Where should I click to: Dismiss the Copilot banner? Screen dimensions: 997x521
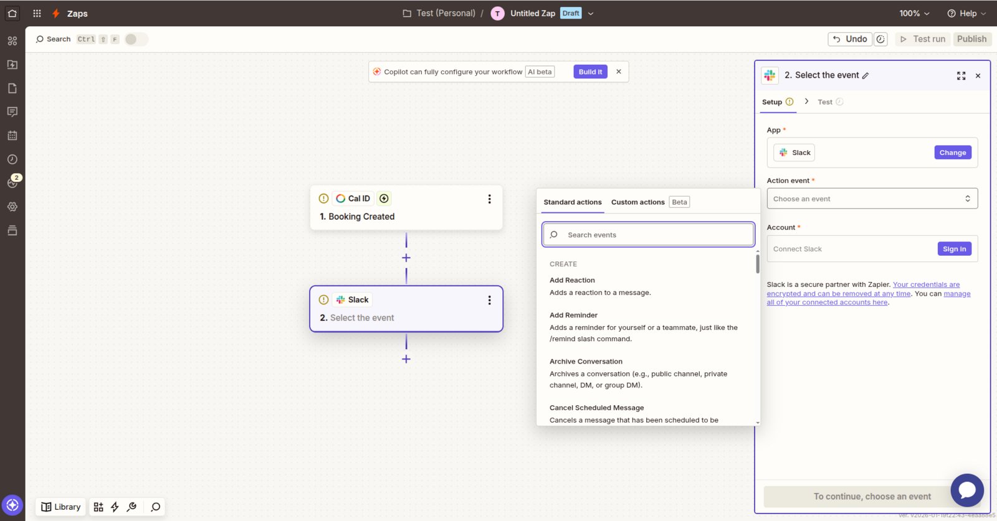click(x=619, y=72)
